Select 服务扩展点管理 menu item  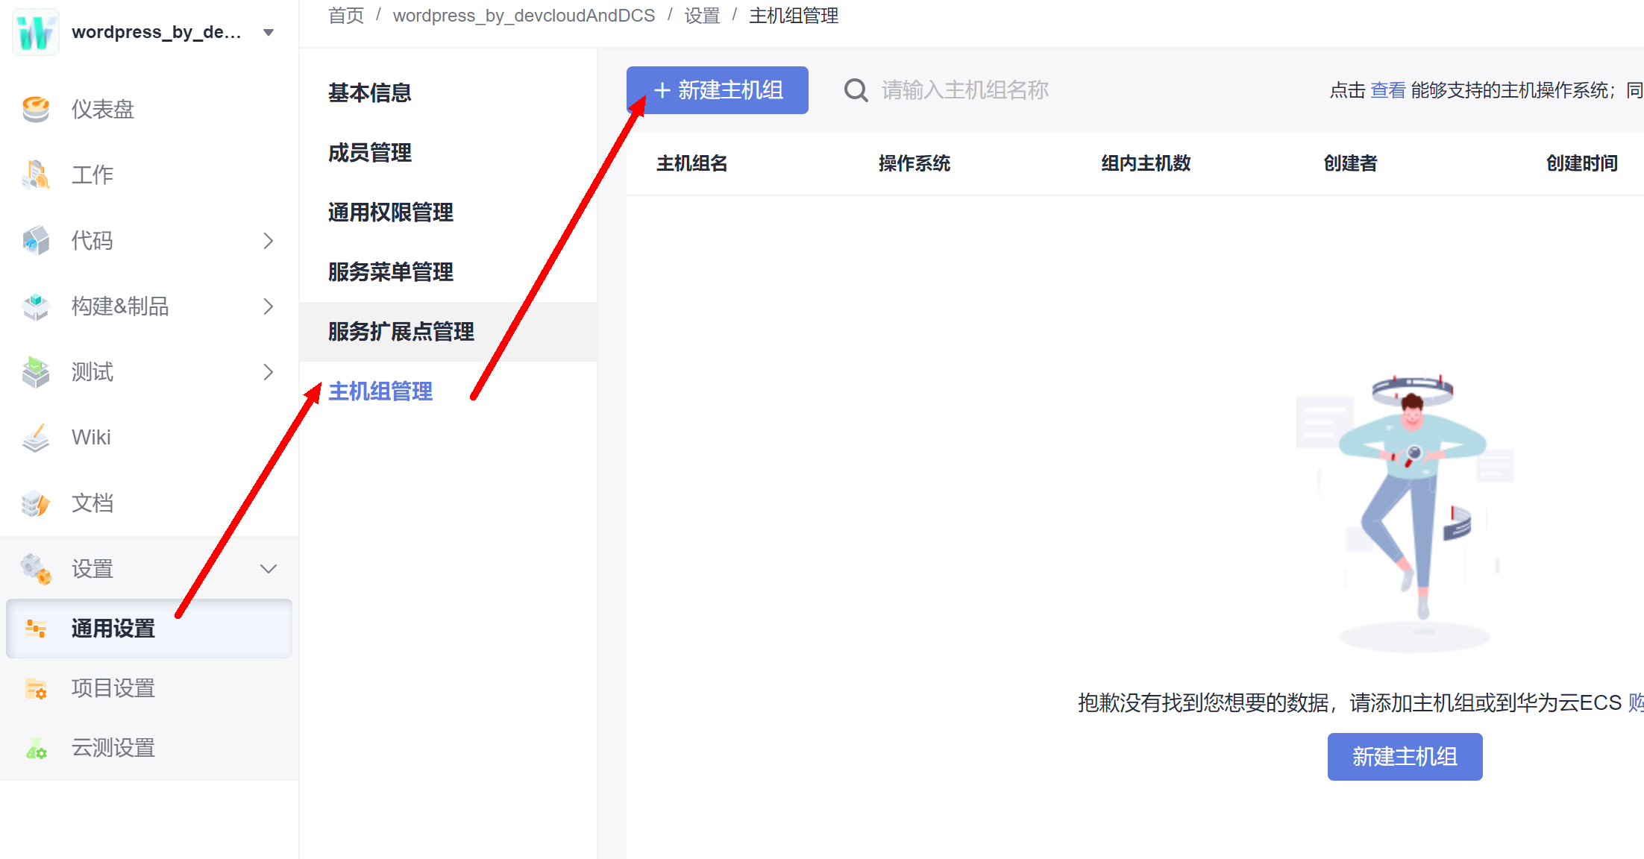tap(401, 332)
